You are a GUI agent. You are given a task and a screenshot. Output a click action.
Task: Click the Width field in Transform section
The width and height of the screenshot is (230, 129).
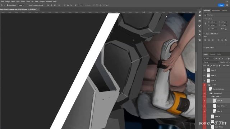(213, 22)
